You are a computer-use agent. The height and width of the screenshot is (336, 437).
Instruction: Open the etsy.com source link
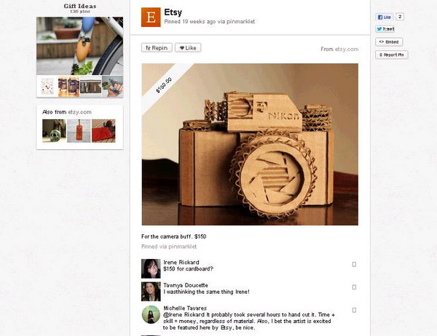tap(347, 49)
